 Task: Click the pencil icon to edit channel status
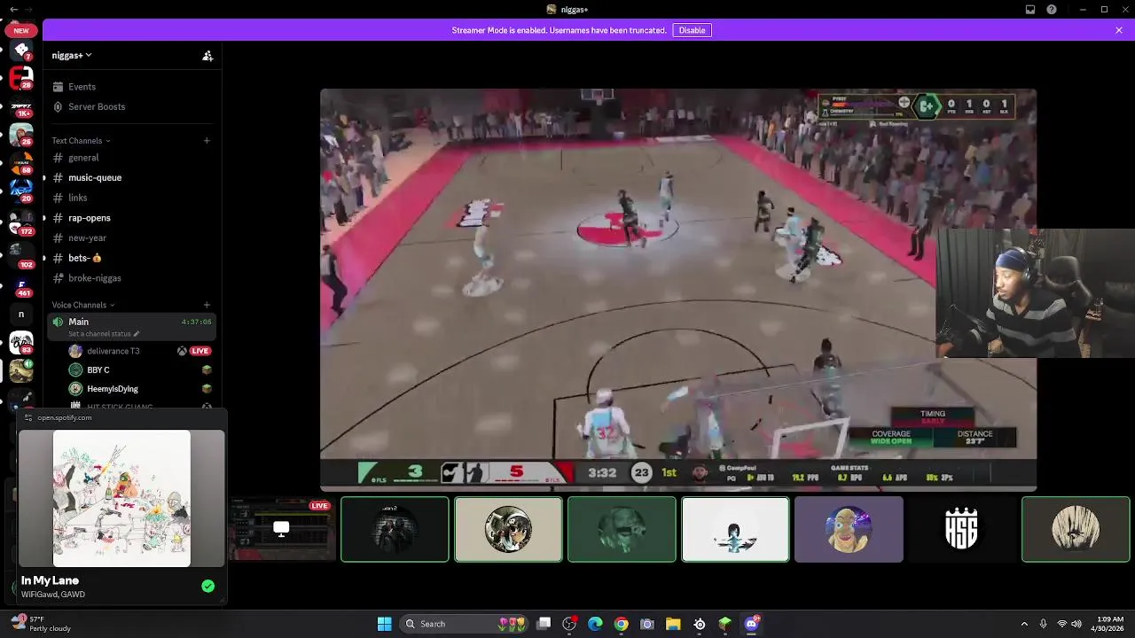click(137, 334)
